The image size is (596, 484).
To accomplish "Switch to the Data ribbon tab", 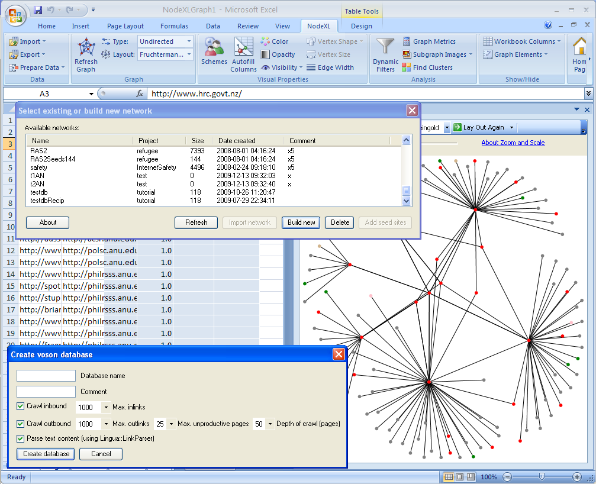I will 213,26.
